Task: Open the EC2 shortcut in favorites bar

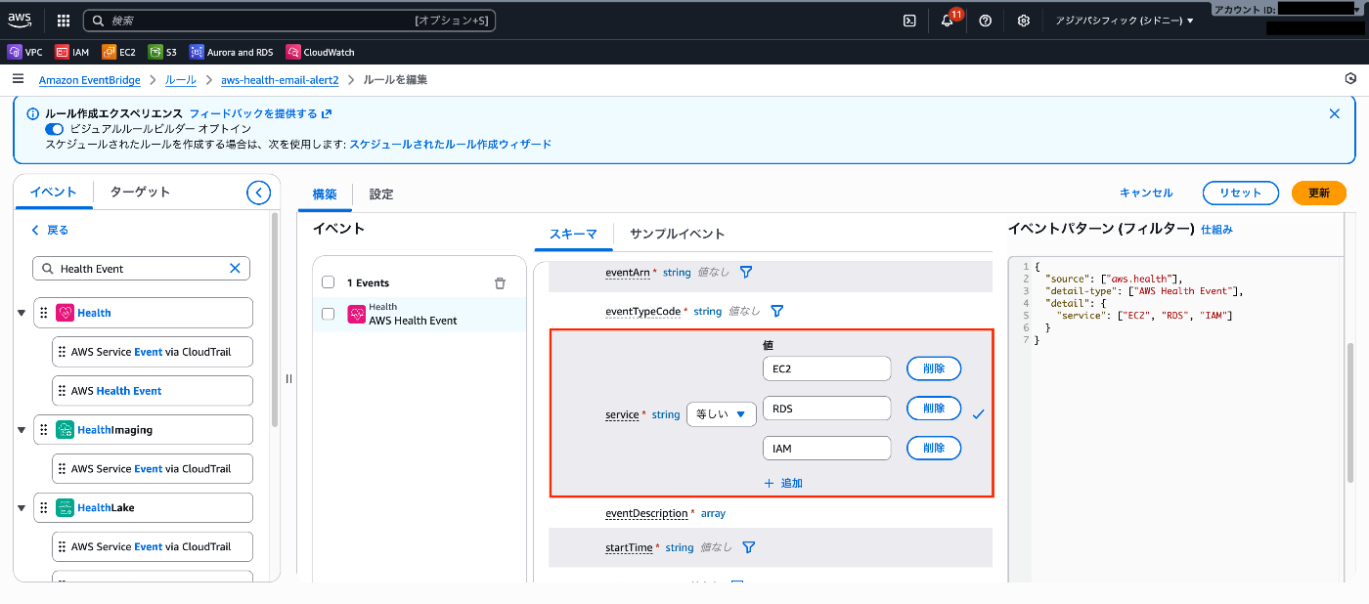Action: [119, 53]
